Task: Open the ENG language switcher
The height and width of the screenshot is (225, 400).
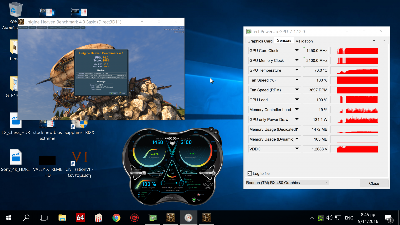Action: (x=349, y=218)
